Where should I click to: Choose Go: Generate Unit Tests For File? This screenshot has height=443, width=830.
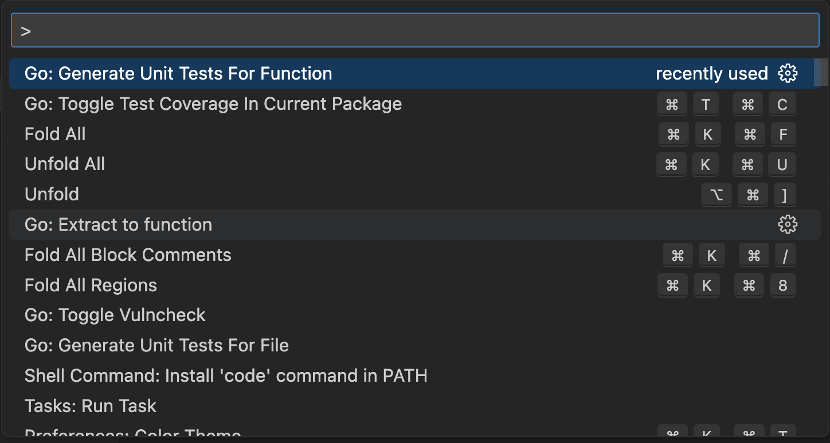pos(156,345)
